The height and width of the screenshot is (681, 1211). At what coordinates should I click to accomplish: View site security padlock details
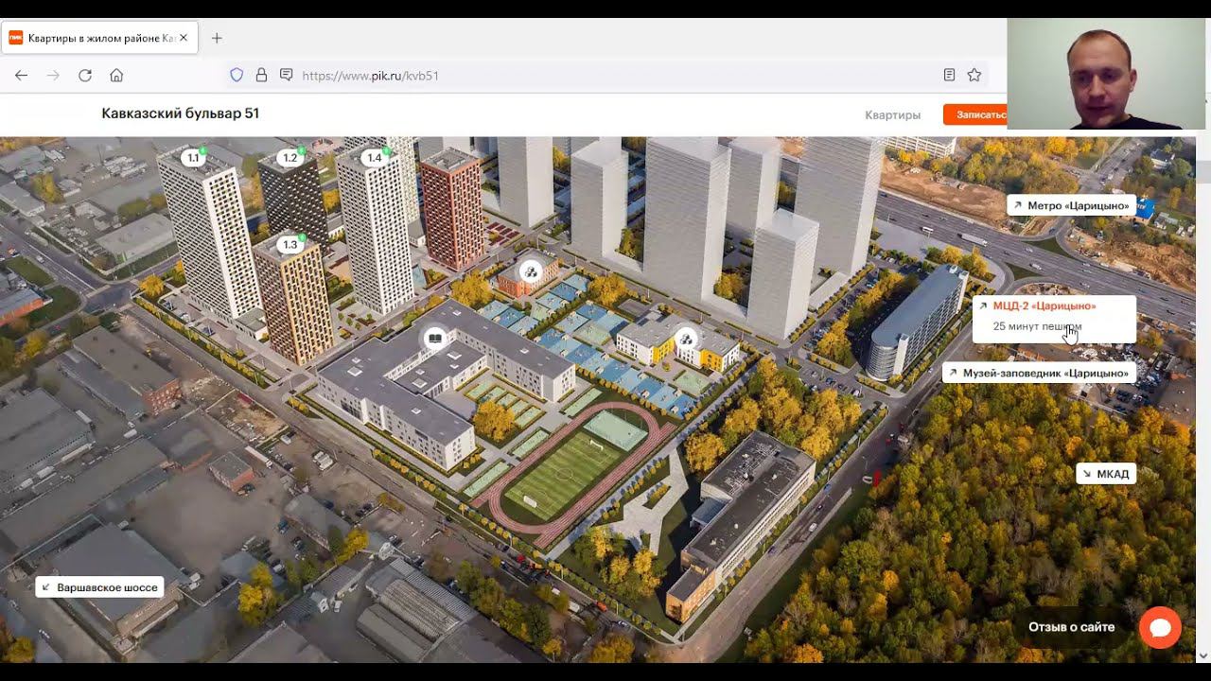(261, 76)
